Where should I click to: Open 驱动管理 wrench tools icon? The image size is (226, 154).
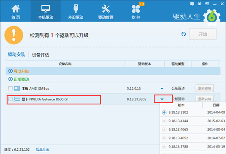[x=106, y=9]
